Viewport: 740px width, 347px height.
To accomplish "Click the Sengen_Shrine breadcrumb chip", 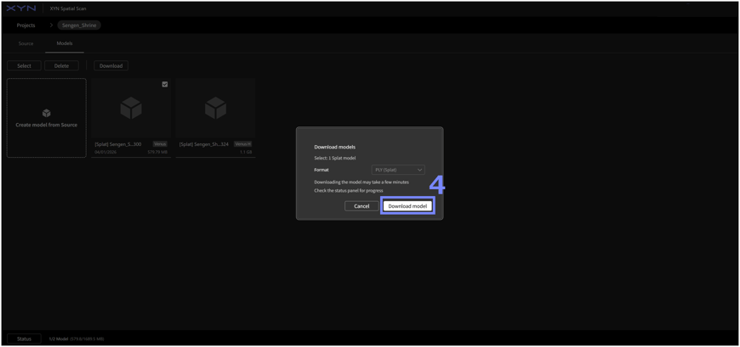I will click(x=79, y=25).
